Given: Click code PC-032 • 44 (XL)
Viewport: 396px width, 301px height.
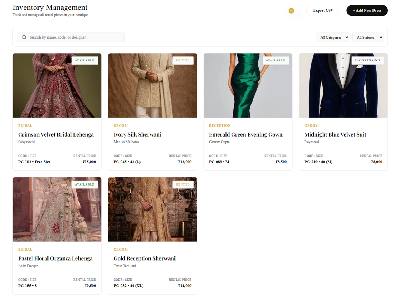Looking at the screenshot, I should click(x=128, y=286).
